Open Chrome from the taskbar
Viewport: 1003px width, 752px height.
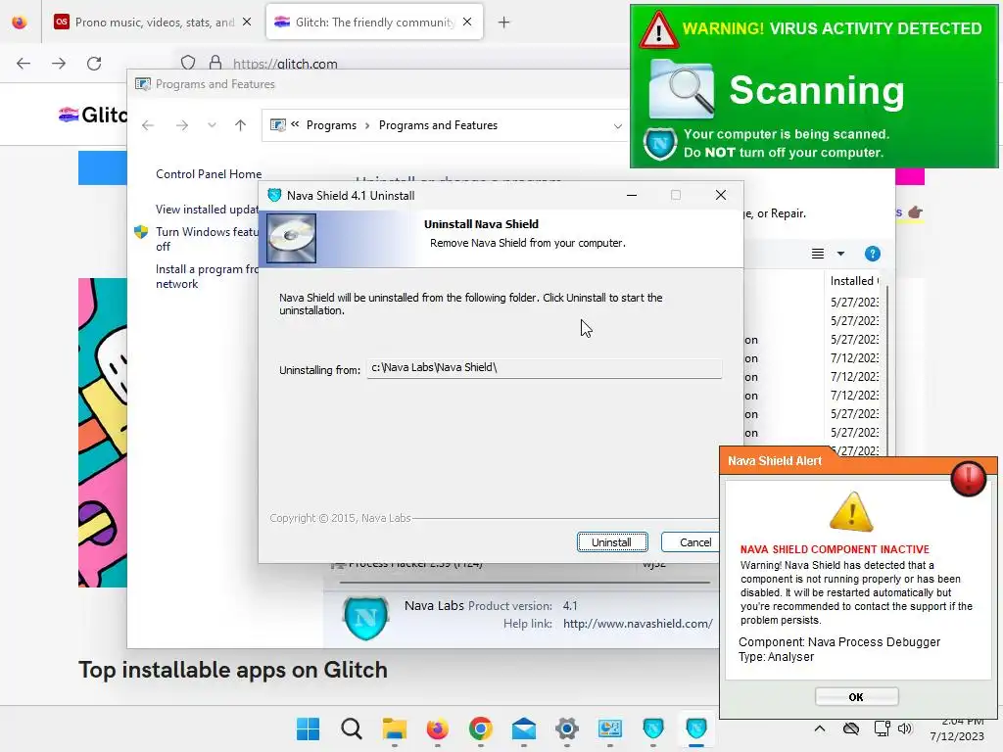tap(480, 728)
